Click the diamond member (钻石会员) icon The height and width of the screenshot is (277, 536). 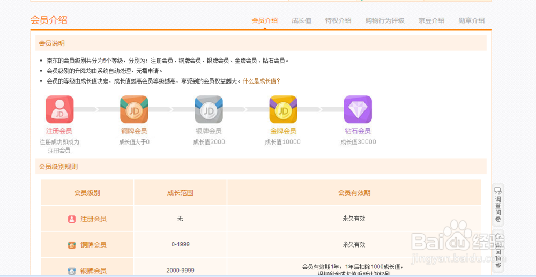coord(358,109)
